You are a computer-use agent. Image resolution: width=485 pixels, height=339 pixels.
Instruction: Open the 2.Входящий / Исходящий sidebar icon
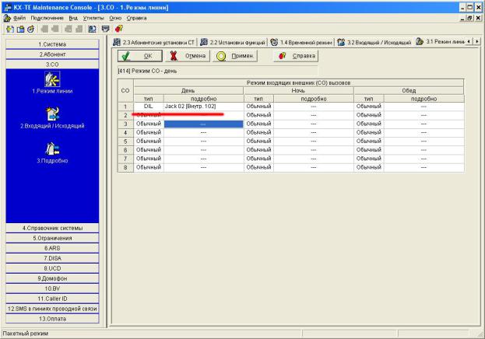(x=52, y=114)
